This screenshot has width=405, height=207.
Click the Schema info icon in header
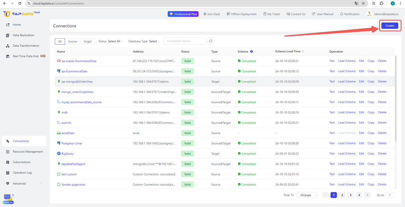coord(252,51)
